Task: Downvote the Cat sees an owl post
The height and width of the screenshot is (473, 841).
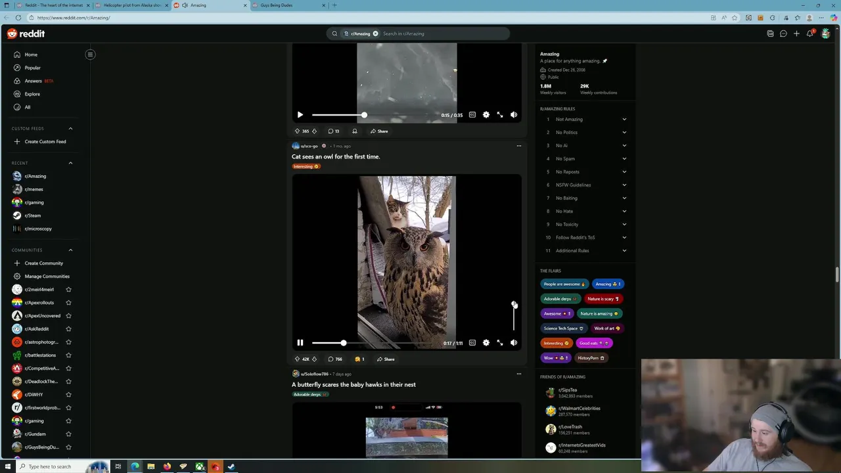Action: pyautogui.click(x=314, y=359)
